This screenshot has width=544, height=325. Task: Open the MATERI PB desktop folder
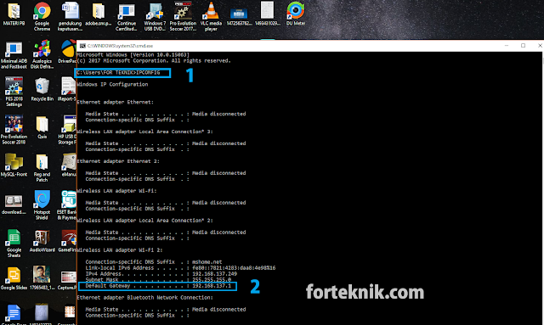[x=14, y=14]
